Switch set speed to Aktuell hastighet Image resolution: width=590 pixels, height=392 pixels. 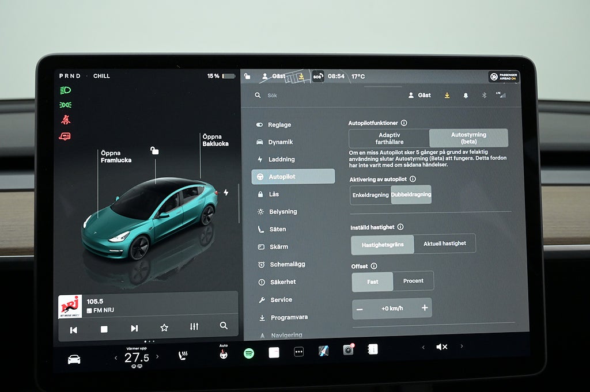tap(444, 243)
